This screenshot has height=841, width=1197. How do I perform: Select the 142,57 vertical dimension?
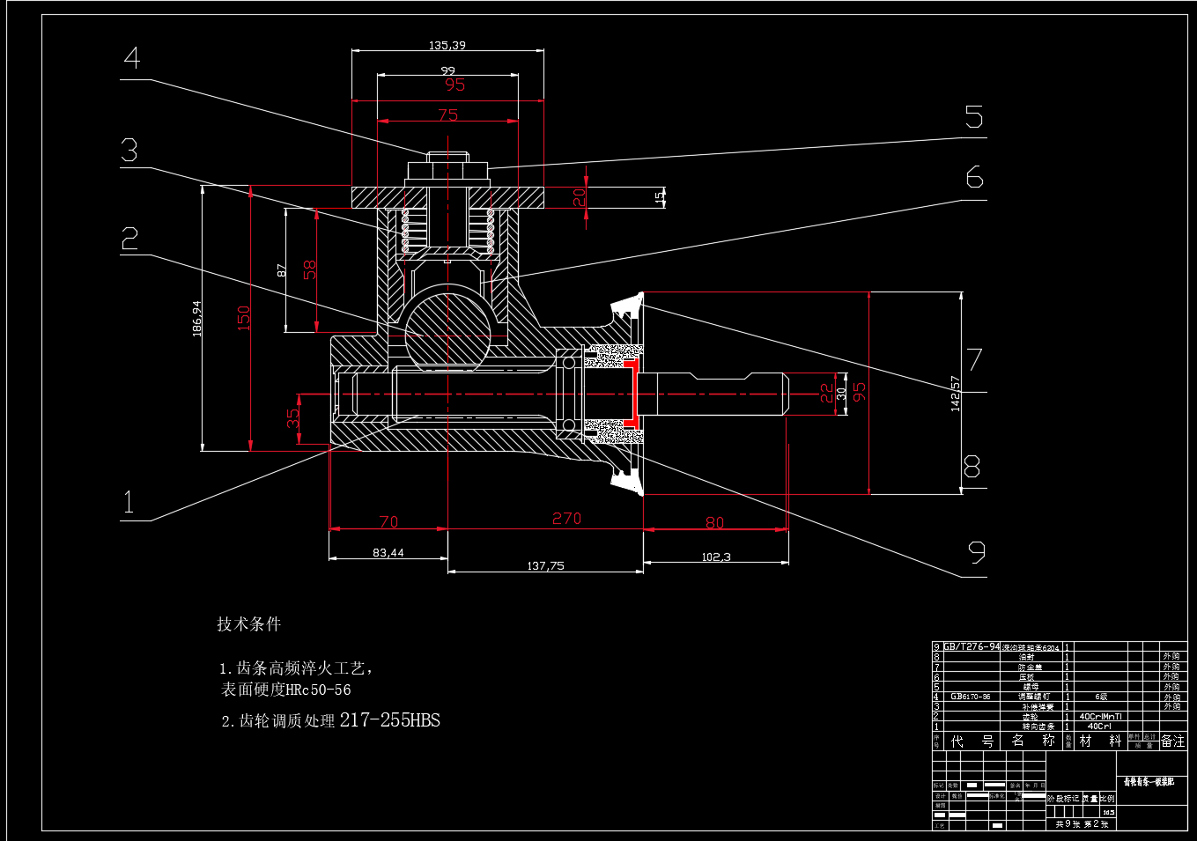[955, 394]
